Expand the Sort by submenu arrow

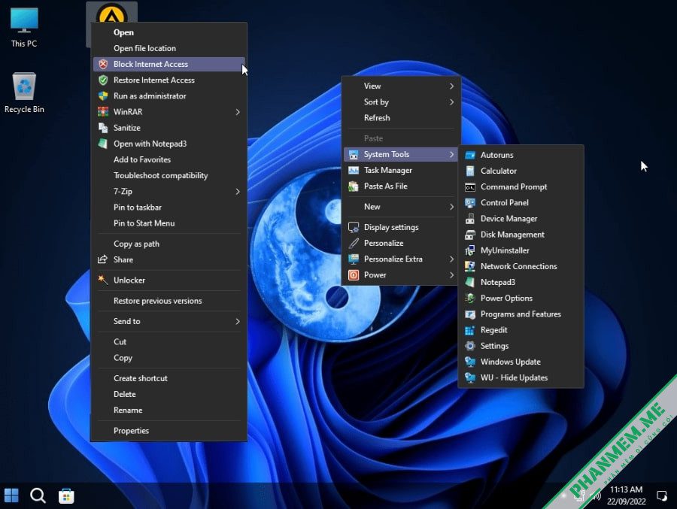coord(451,102)
